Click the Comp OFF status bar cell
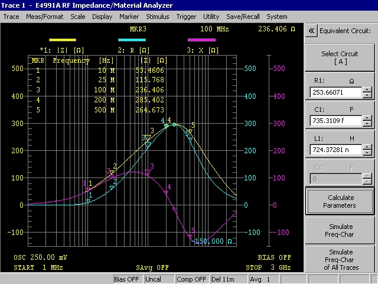 tap(193, 279)
